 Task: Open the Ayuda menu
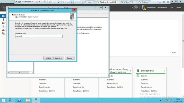tap(179, 7)
